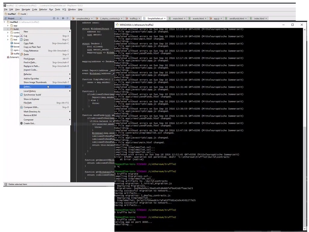Expand the Composer submenu arrow
309x232 pixels.
pyautogui.click(x=70, y=120)
